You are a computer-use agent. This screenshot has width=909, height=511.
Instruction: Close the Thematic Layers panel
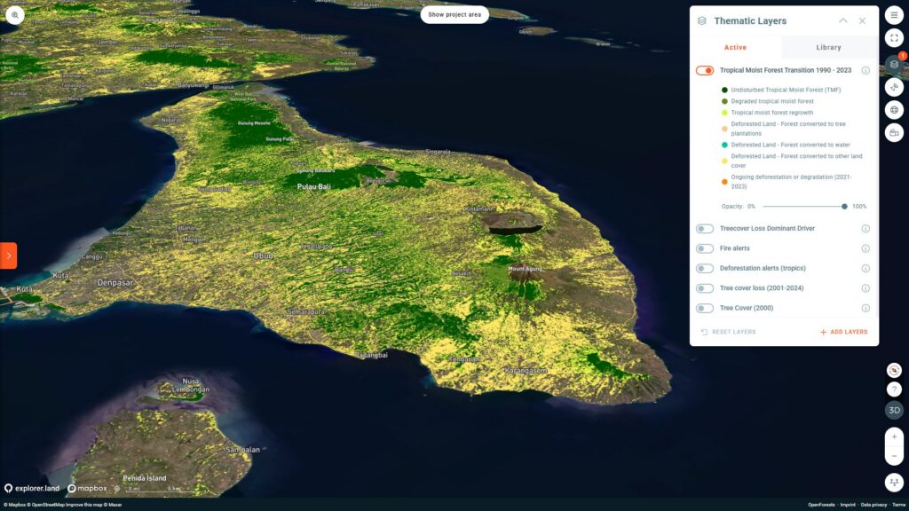click(x=862, y=21)
